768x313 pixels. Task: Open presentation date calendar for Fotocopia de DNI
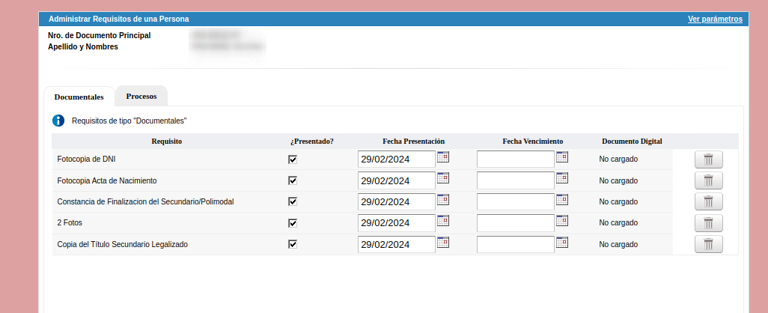tap(443, 156)
